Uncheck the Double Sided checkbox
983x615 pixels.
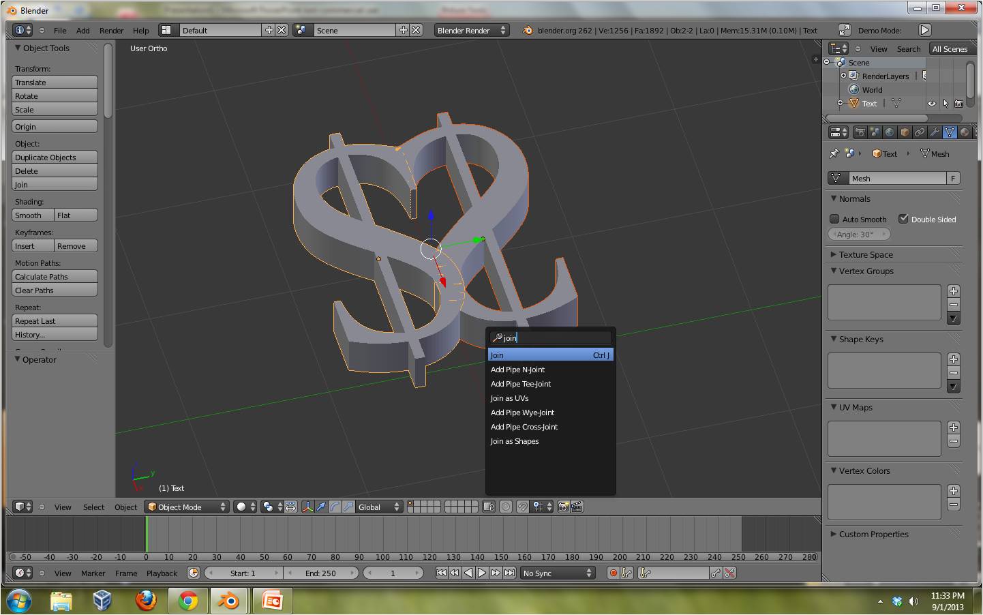click(903, 219)
